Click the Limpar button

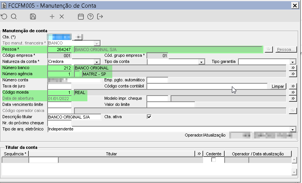pyautogui.click(x=278, y=86)
